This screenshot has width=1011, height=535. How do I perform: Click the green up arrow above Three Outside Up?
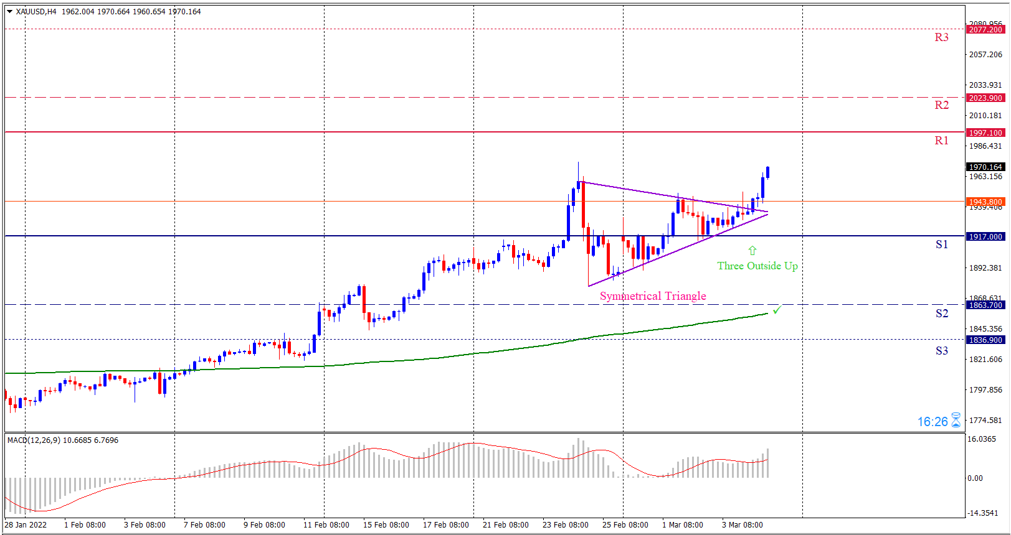[x=752, y=251]
